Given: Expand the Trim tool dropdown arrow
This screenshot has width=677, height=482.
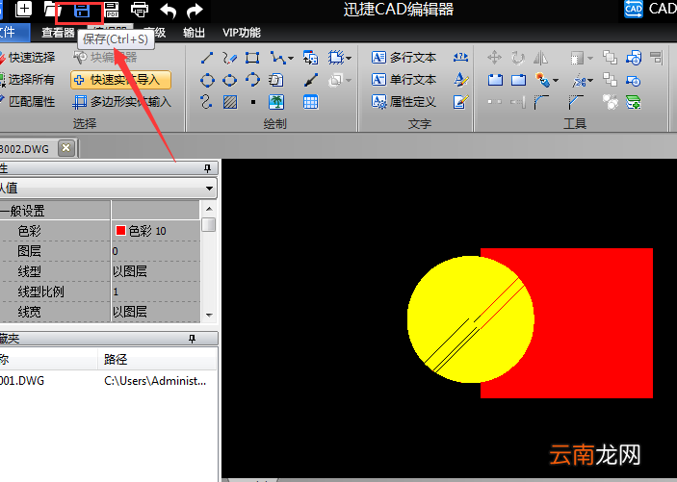Looking at the screenshot, I should 590,80.
